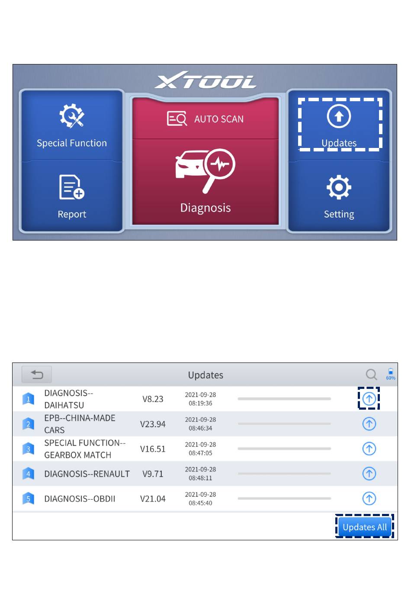This screenshot has width=411, height=600.
Task: Update SPECIAL FUNCTION--GEARBOX MATCH arrow icon
Action: pos(369,449)
